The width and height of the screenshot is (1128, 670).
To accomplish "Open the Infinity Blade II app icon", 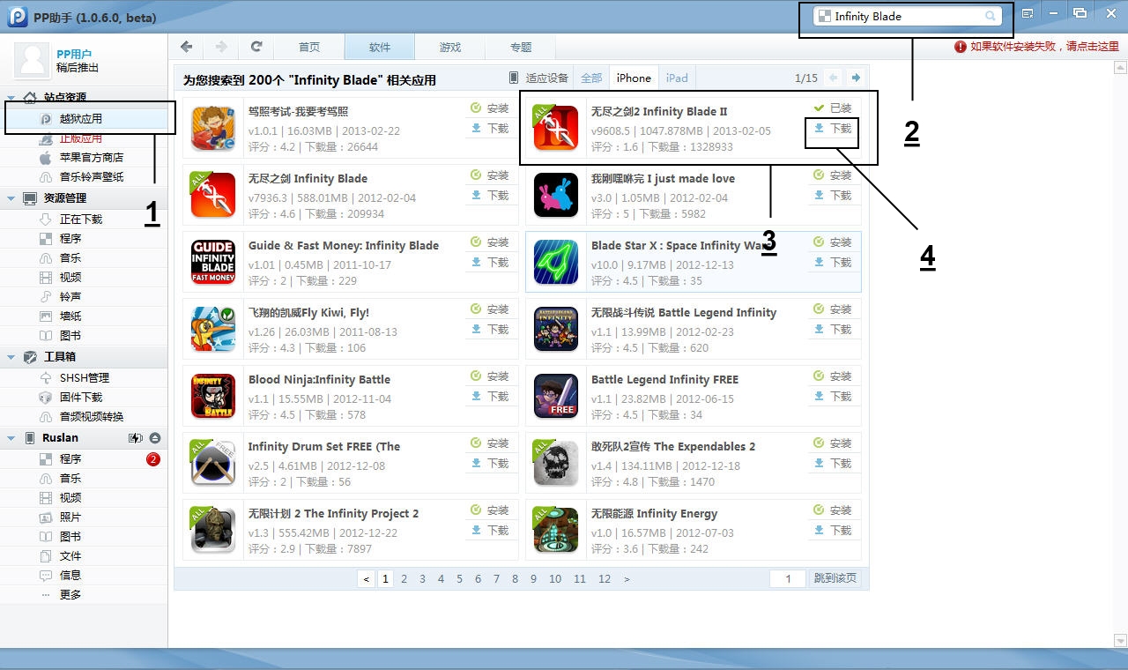I will [x=556, y=128].
